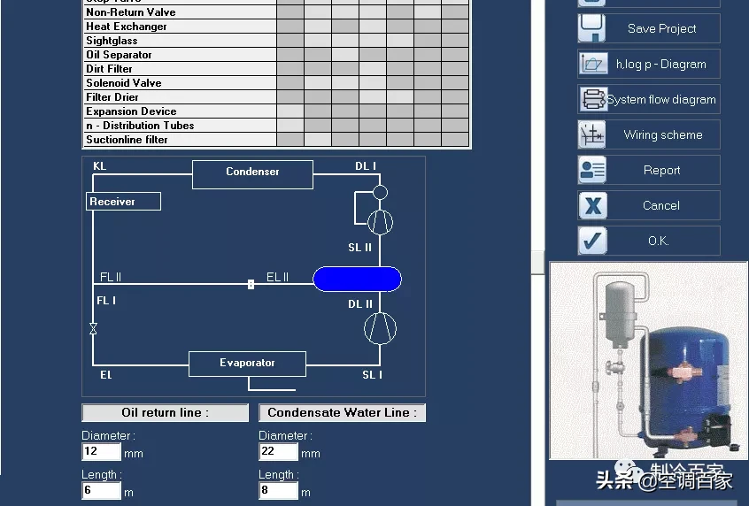Click the KL line label
The image size is (749, 506).
point(99,165)
